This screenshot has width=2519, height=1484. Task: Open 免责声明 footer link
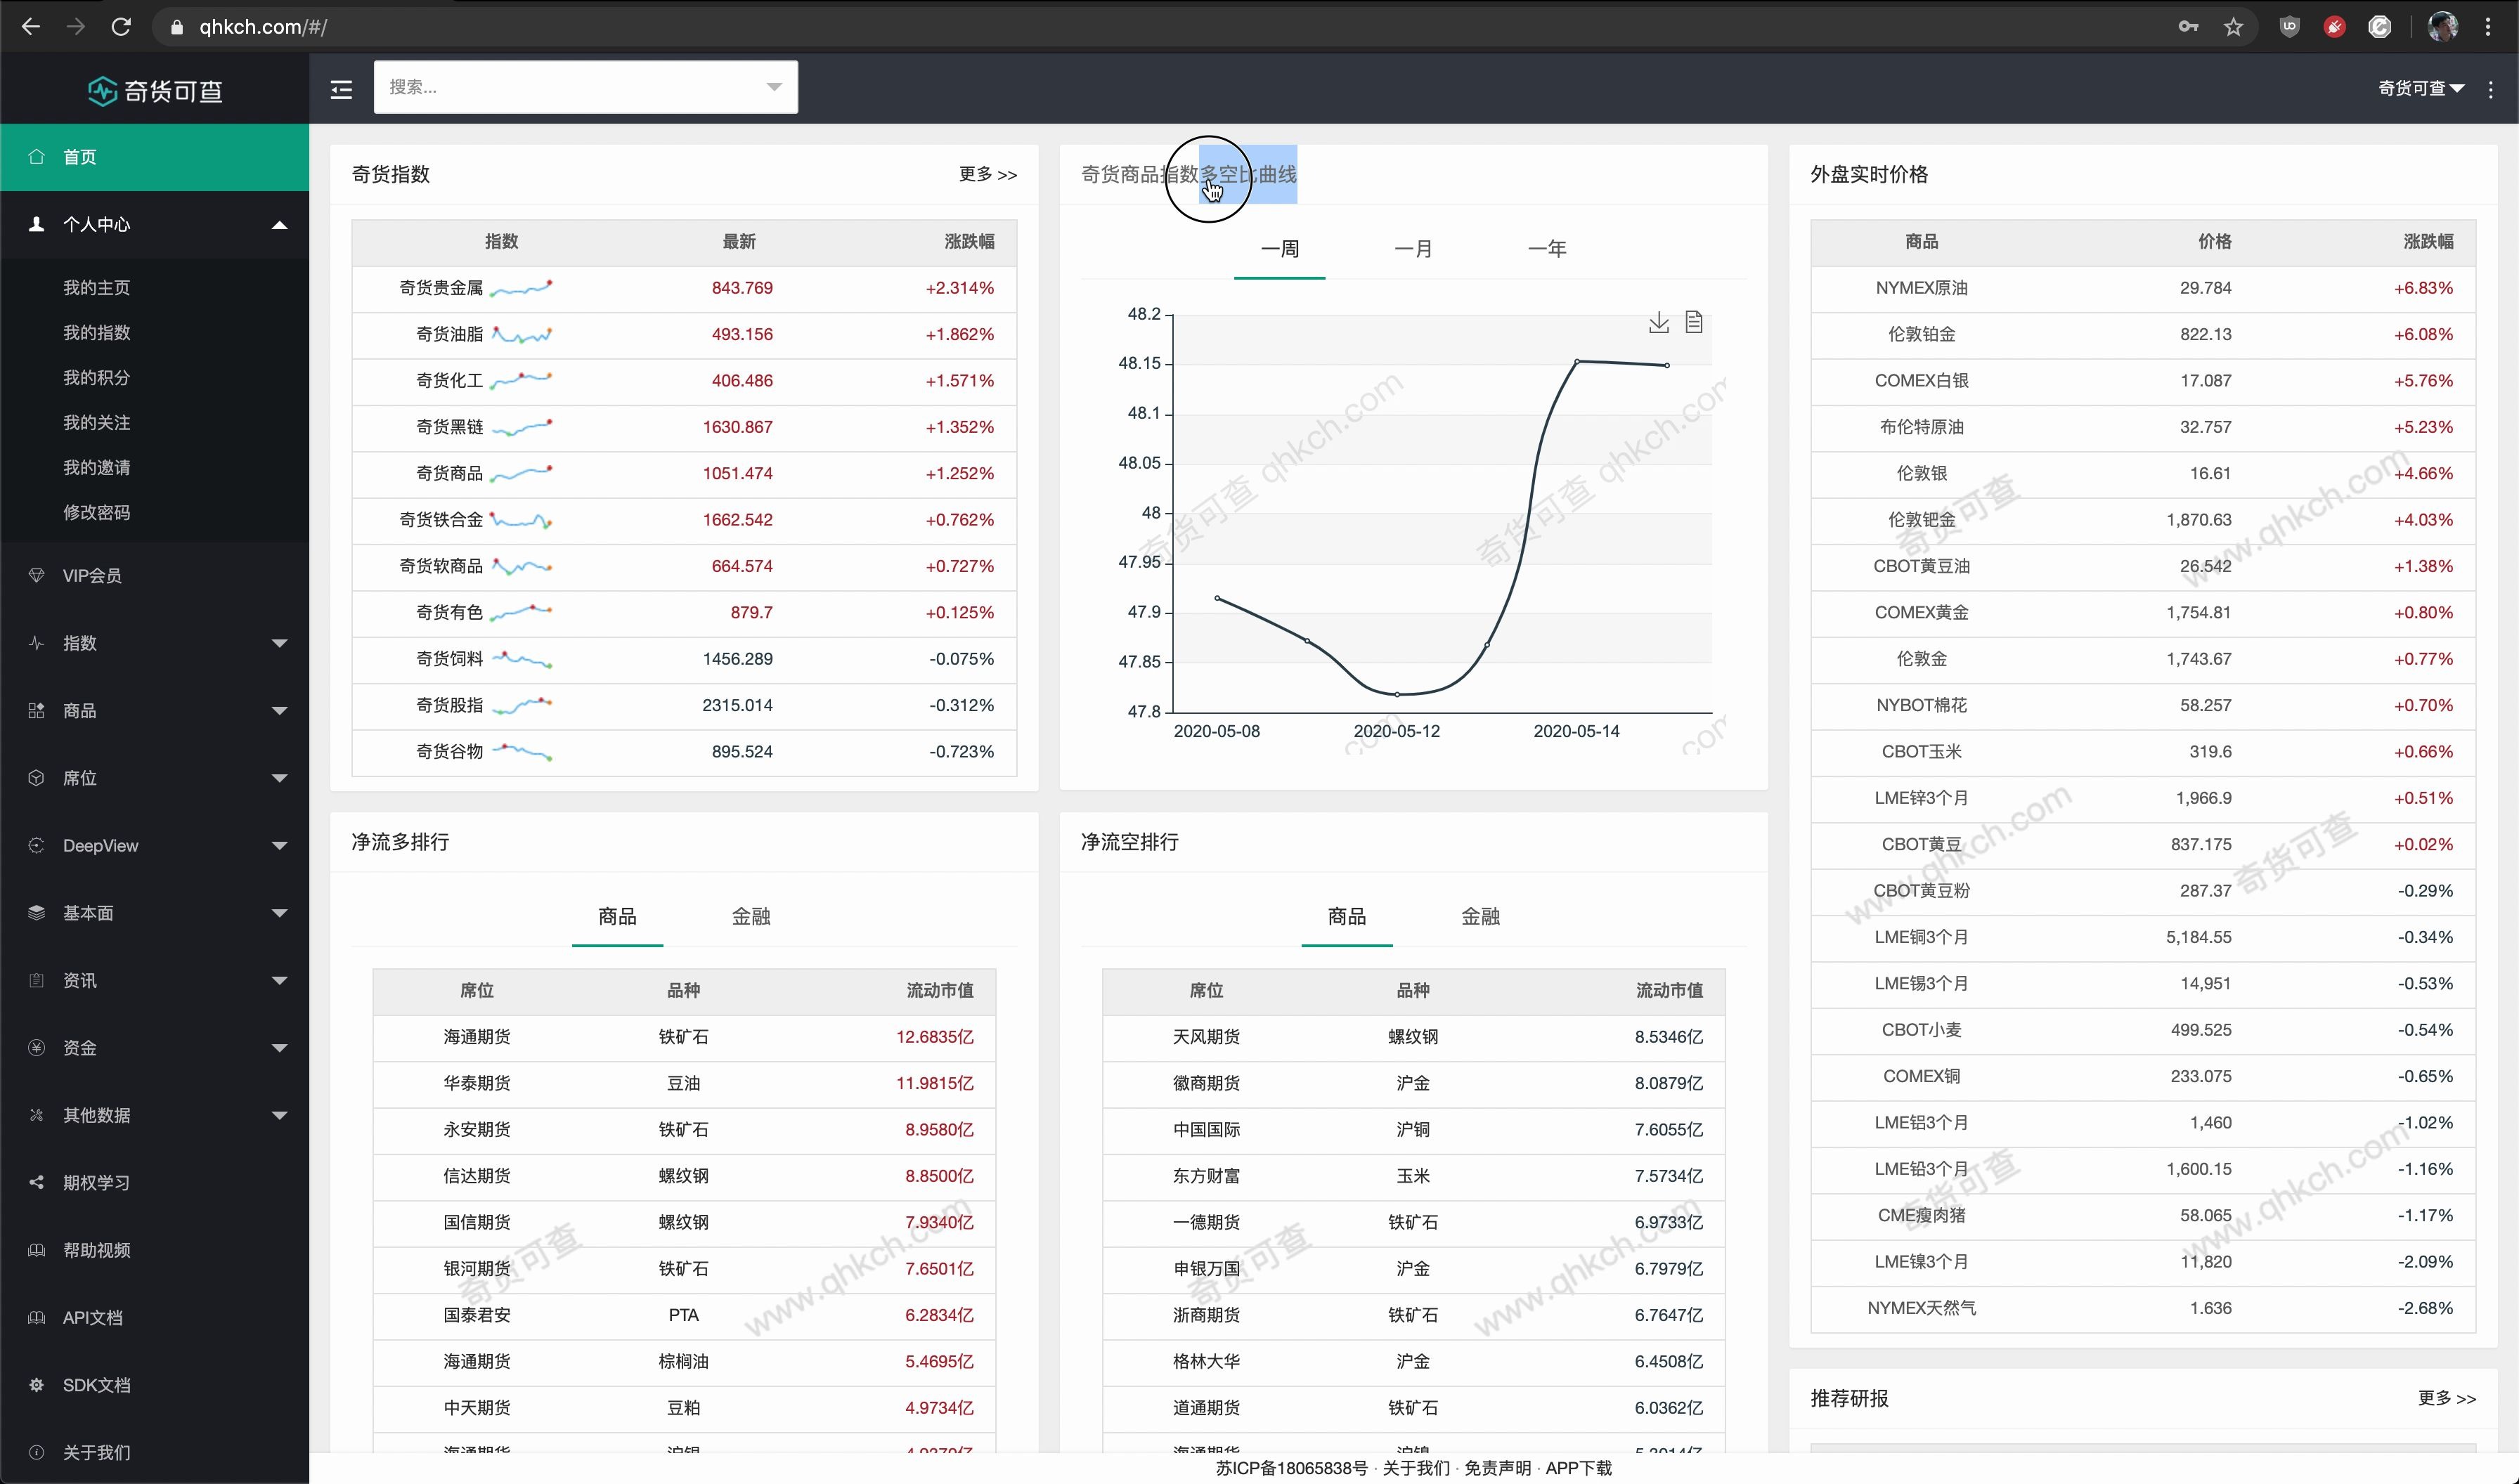1497,1468
